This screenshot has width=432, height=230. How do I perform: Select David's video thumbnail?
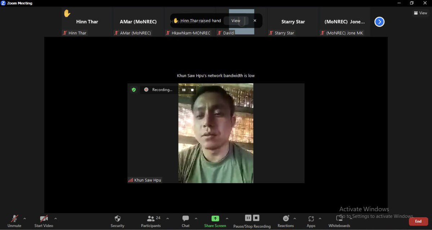[242, 22]
